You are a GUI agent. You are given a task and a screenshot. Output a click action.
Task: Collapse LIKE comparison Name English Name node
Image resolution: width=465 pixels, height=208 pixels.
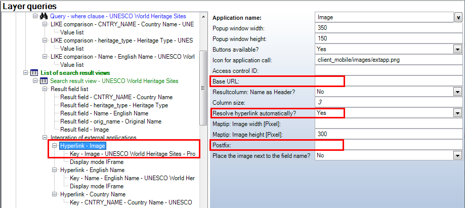[x=45, y=56]
